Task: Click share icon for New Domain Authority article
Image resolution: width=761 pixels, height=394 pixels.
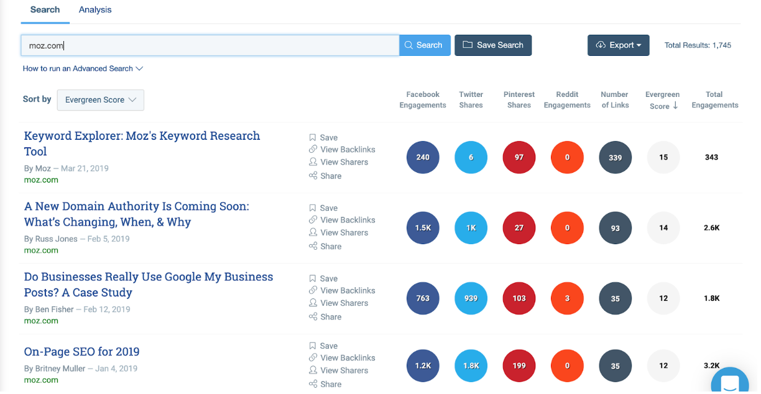Action: tap(313, 246)
